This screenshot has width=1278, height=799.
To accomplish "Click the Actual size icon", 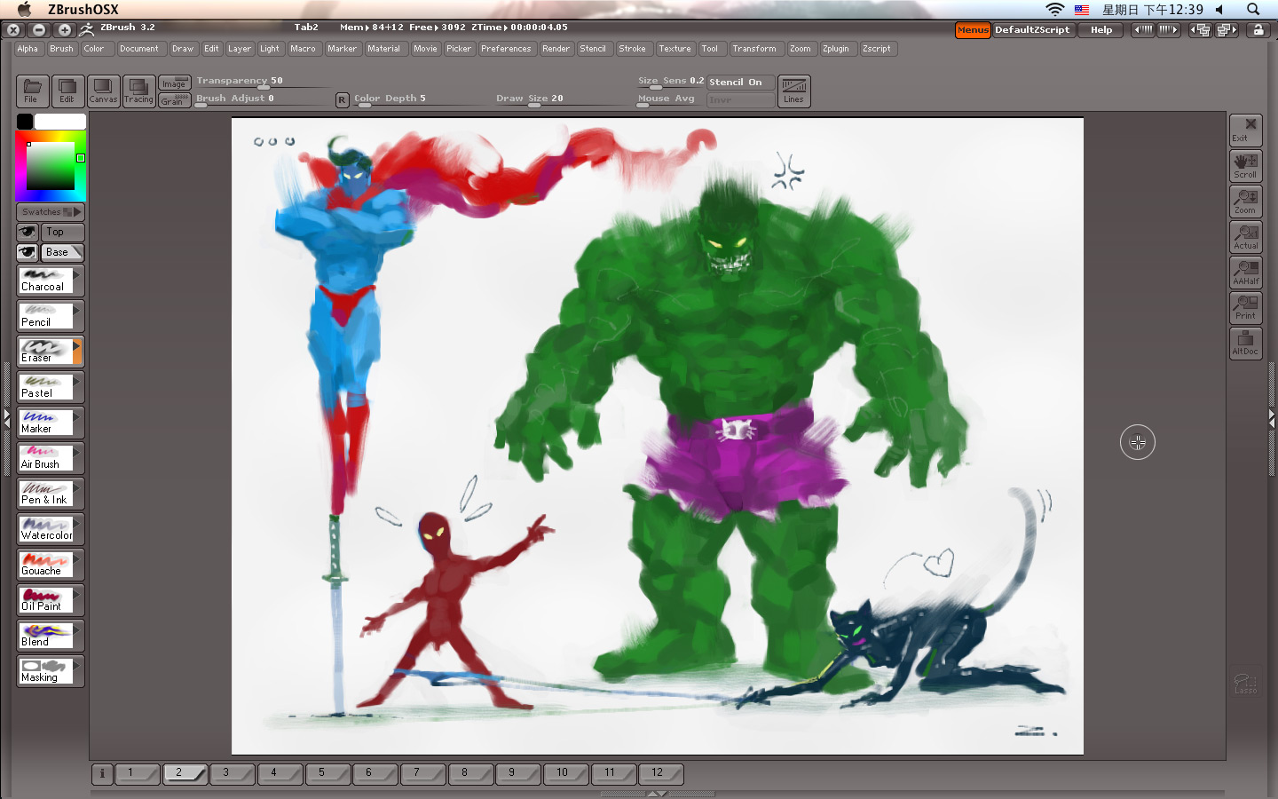I will 1245,237.
